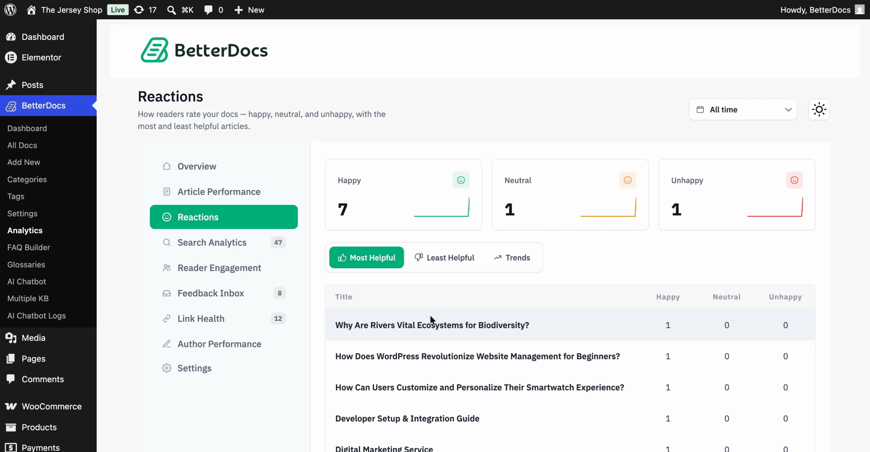Click the Live status badge

pyautogui.click(x=118, y=10)
